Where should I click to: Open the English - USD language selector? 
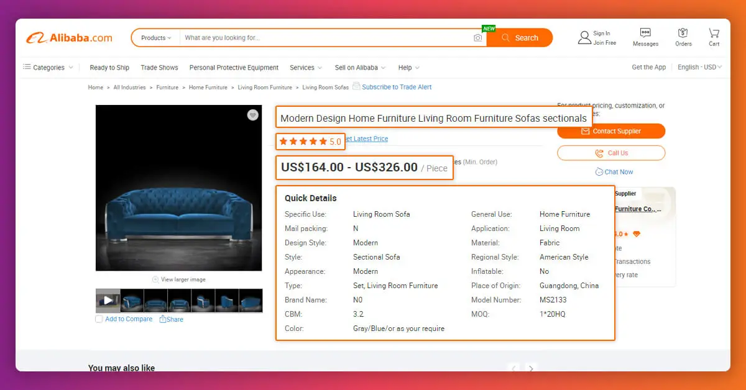700,67
